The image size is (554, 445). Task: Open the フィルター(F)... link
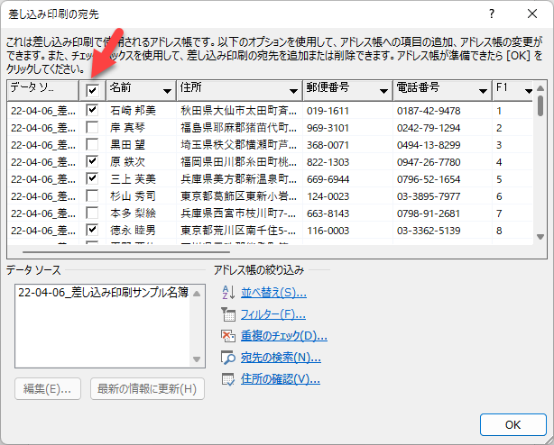tap(272, 313)
